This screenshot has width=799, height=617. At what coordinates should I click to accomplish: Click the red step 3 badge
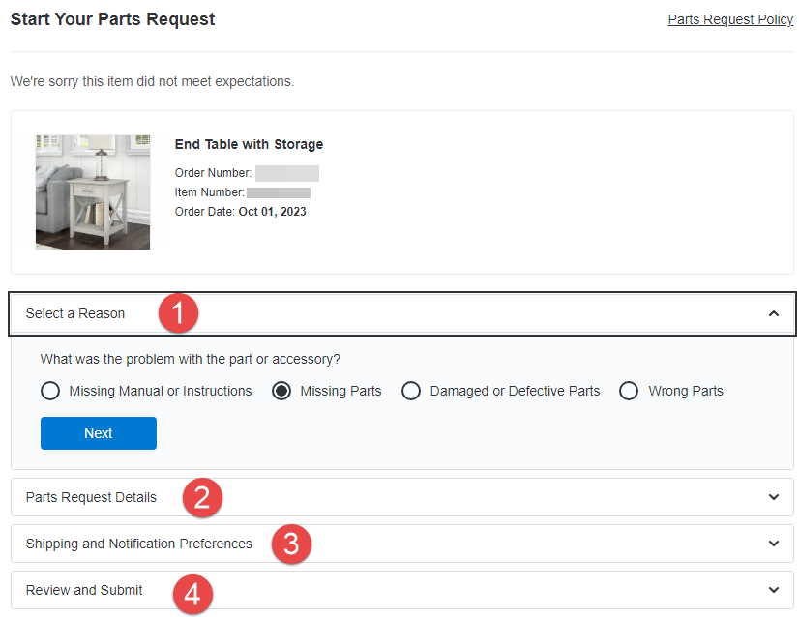tap(291, 544)
